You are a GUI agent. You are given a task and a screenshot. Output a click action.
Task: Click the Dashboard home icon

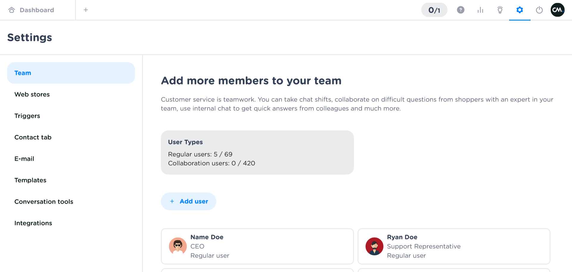pos(12,10)
